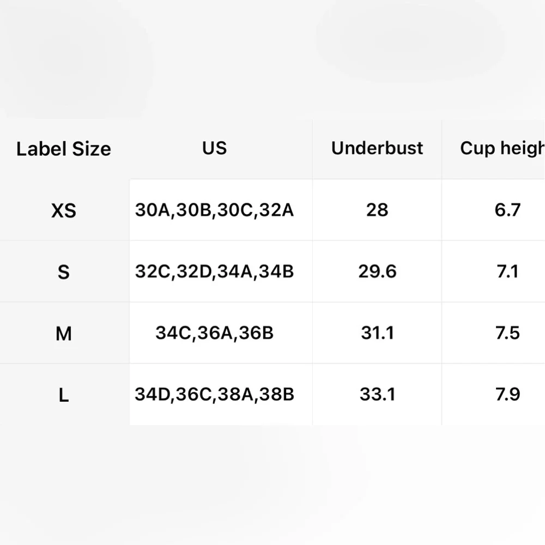Click the Cup height column header
Image resolution: width=545 pixels, height=545 pixels.
point(502,148)
